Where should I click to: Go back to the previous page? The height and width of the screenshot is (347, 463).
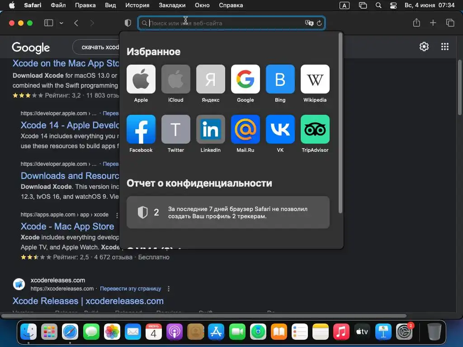(76, 23)
